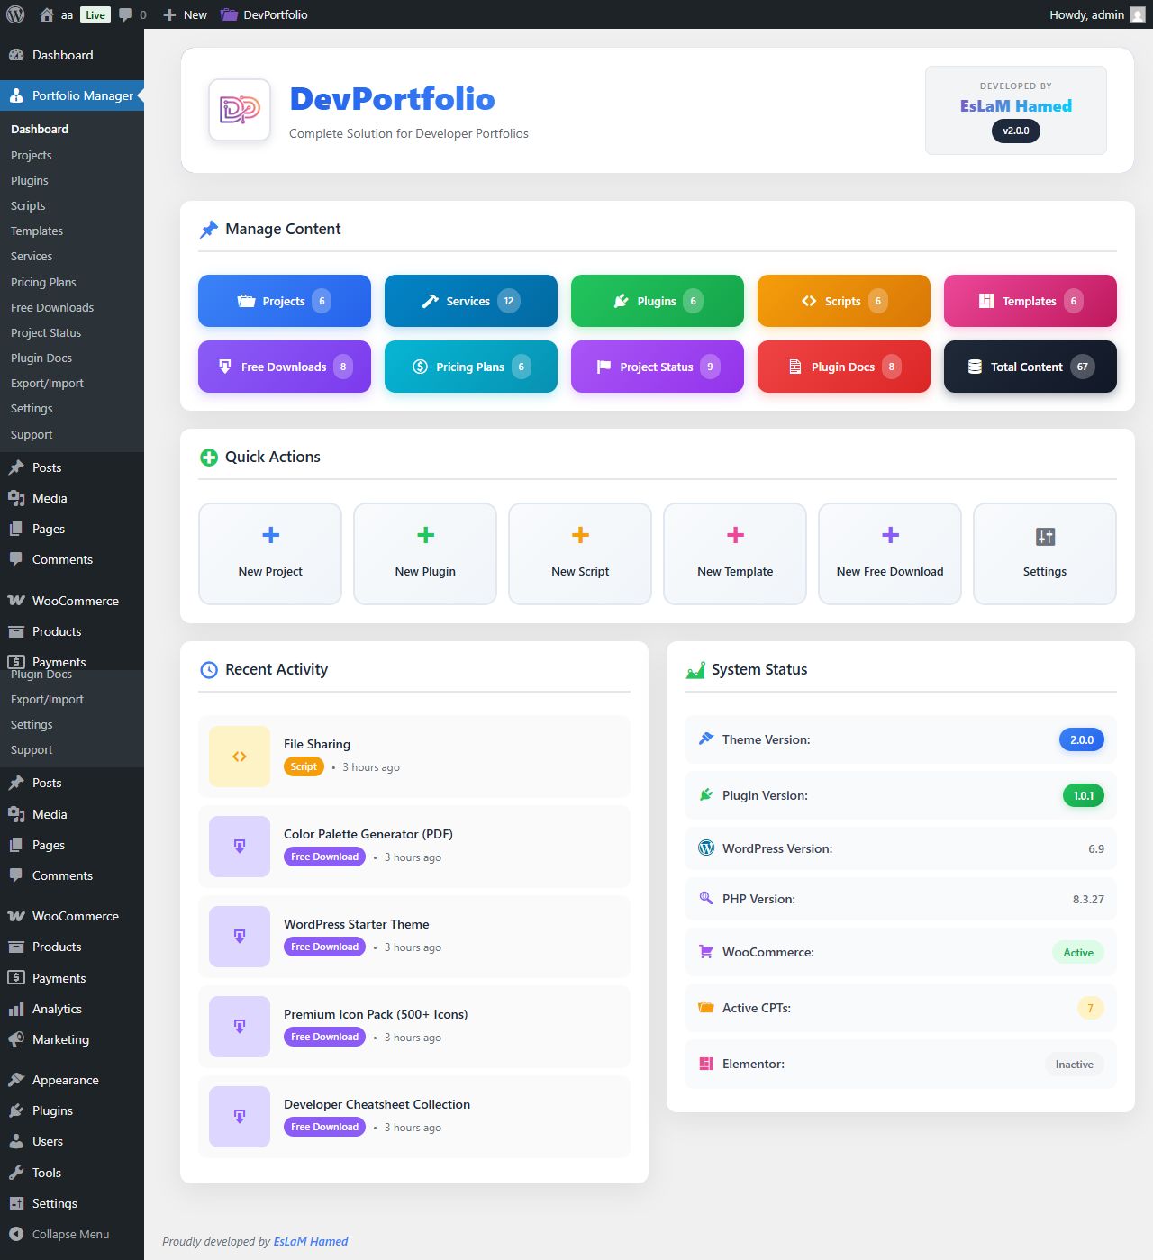
Task: Open the dark Total Content card
Action: point(1030,367)
